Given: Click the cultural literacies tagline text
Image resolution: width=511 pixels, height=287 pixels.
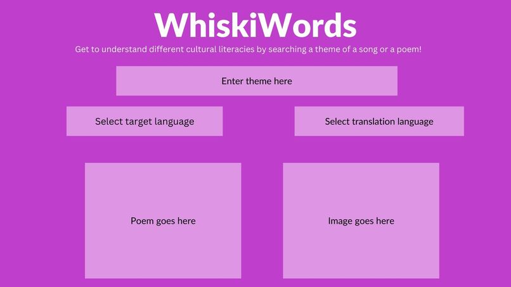Looking at the screenshot, I should 249,49.
